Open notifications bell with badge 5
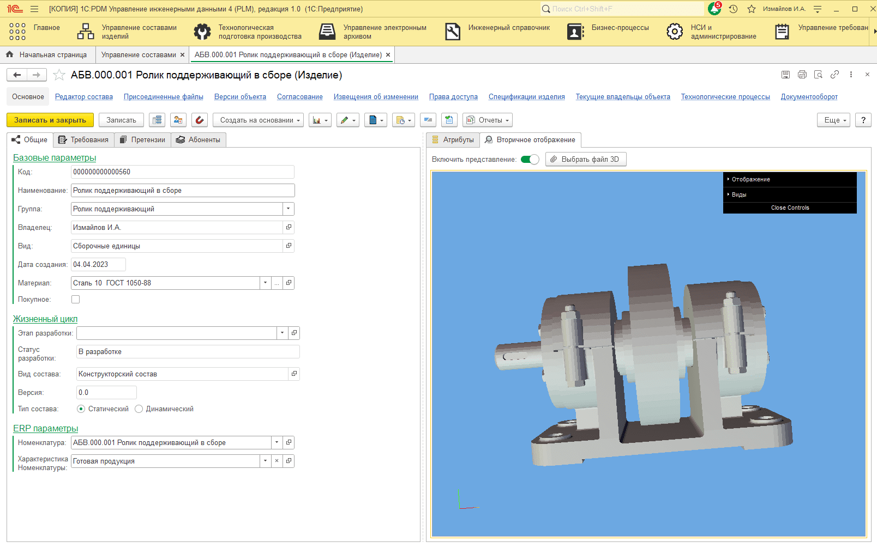This screenshot has height=548, width=877. pos(714,9)
